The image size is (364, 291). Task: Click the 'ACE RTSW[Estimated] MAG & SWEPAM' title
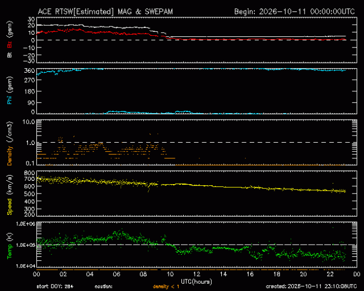[105, 12]
